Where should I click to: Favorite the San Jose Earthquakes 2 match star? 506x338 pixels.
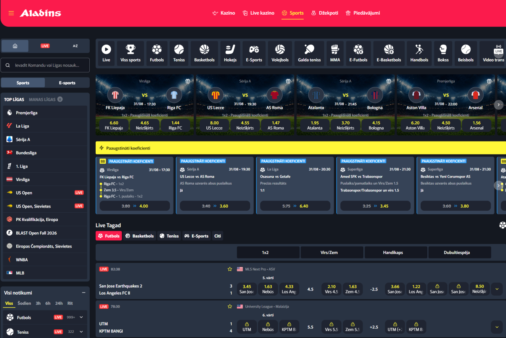[x=230, y=269]
